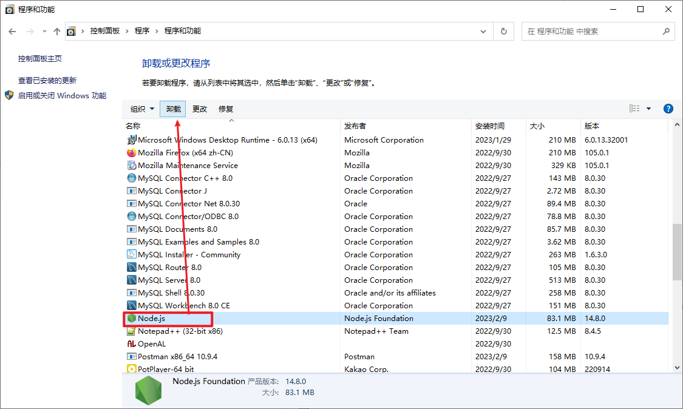Open the recent locations chevron

coord(44,32)
